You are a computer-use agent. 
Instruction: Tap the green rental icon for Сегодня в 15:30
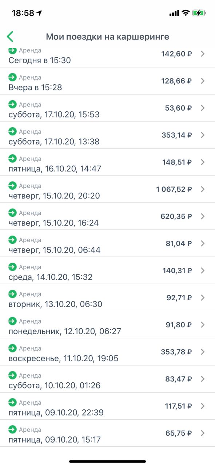[13, 50]
